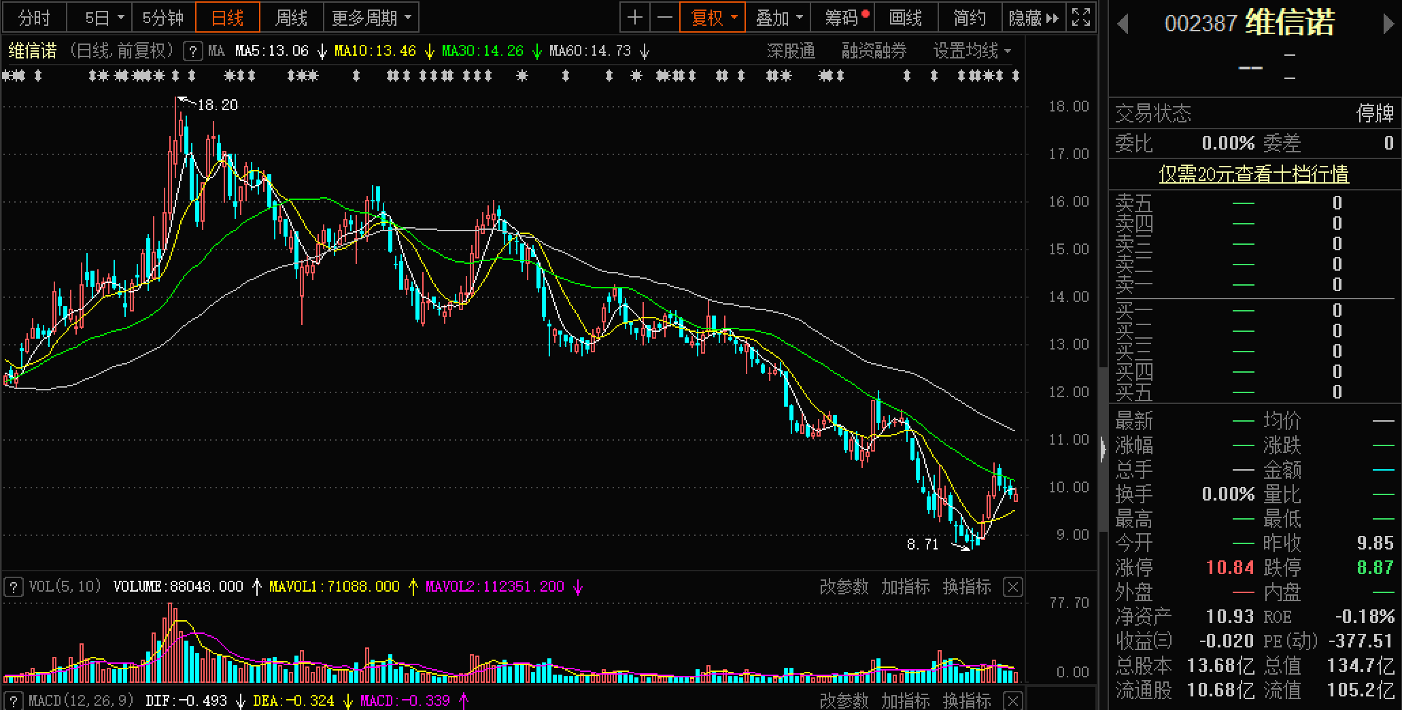Viewport: 1402px width, 710px height.
Task: Click the help icon beside 前复权 title
Action: [193, 51]
